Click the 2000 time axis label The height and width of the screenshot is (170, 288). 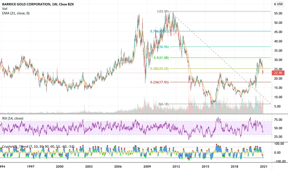coord(60,167)
